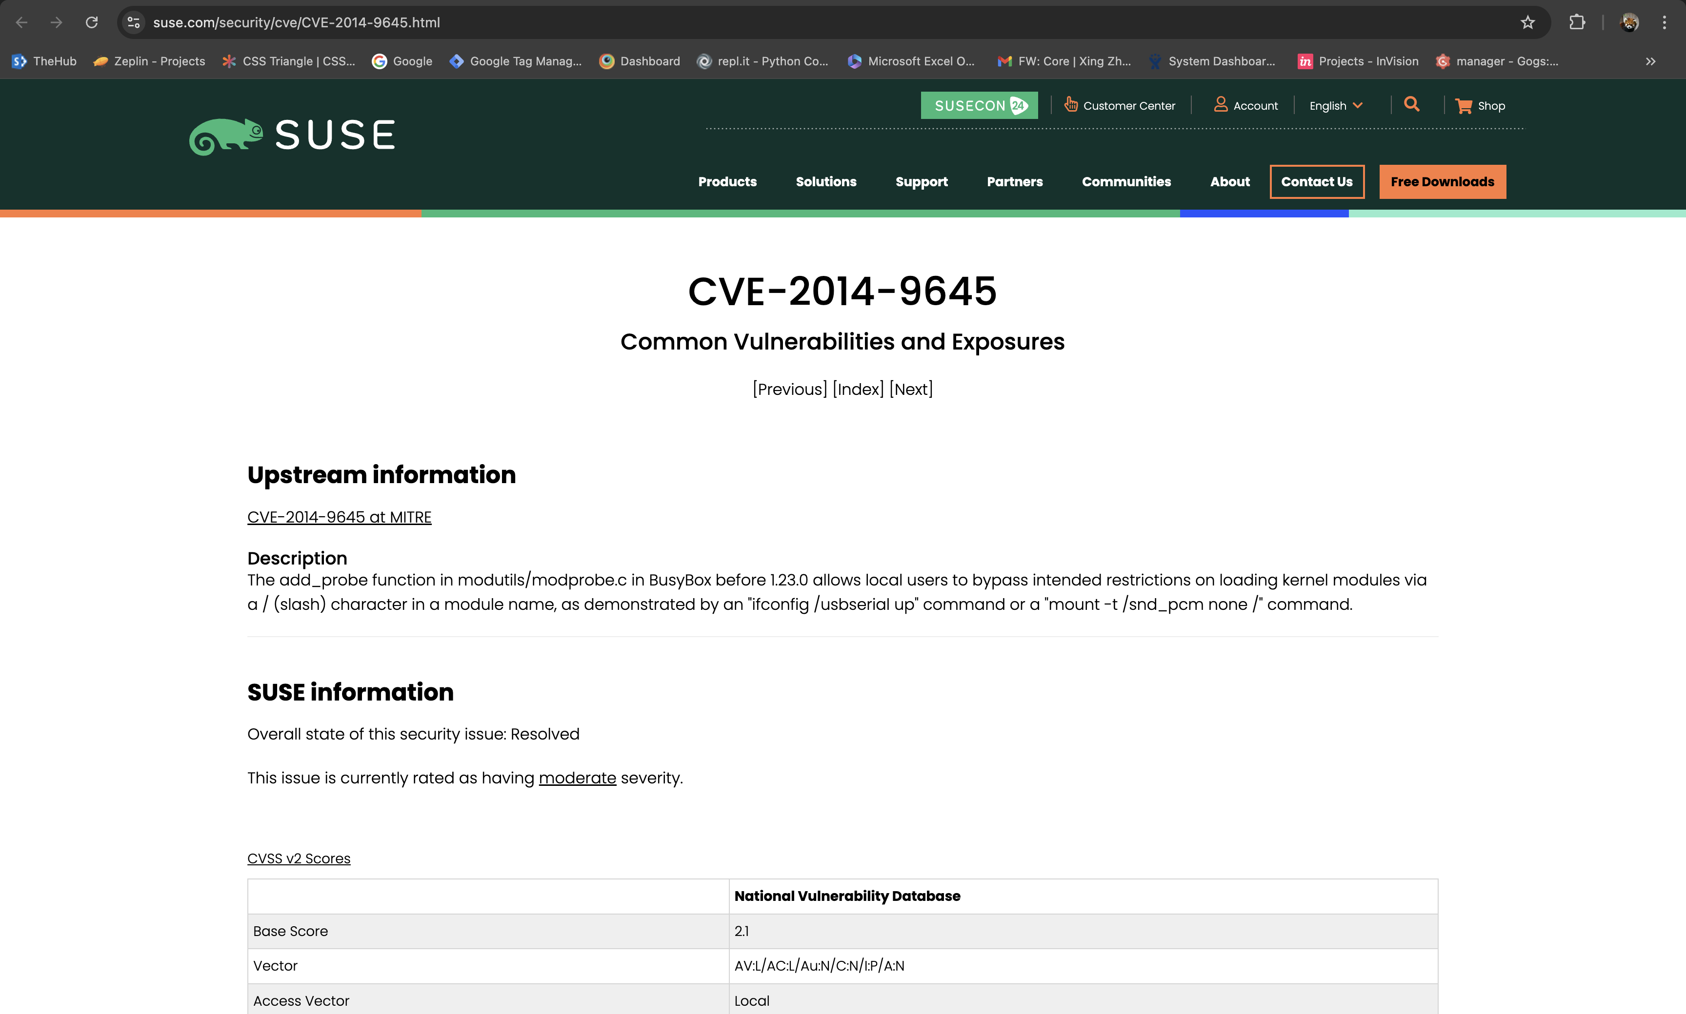This screenshot has width=1686, height=1014.
Task: Open the site search magnifier icon
Action: click(1411, 104)
